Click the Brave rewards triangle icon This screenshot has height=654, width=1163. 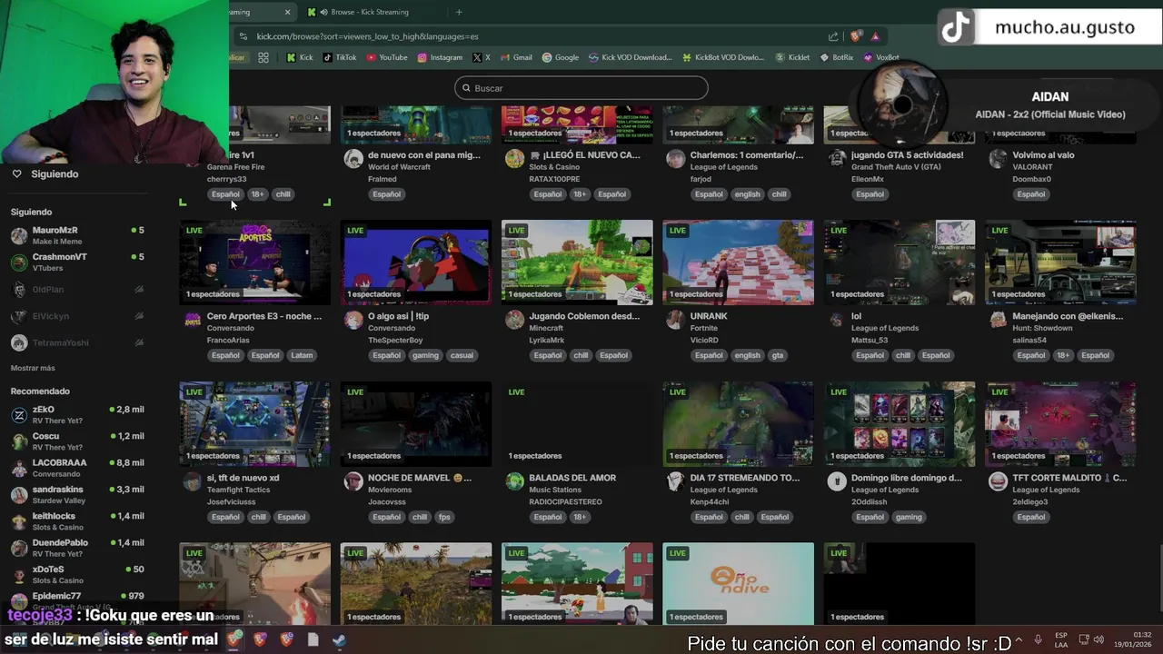coord(875,36)
